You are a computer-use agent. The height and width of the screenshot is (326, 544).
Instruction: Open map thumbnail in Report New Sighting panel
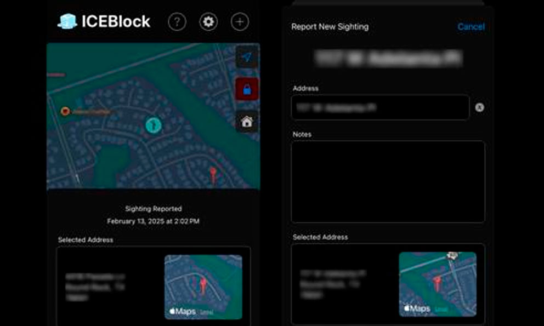tap(437, 284)
